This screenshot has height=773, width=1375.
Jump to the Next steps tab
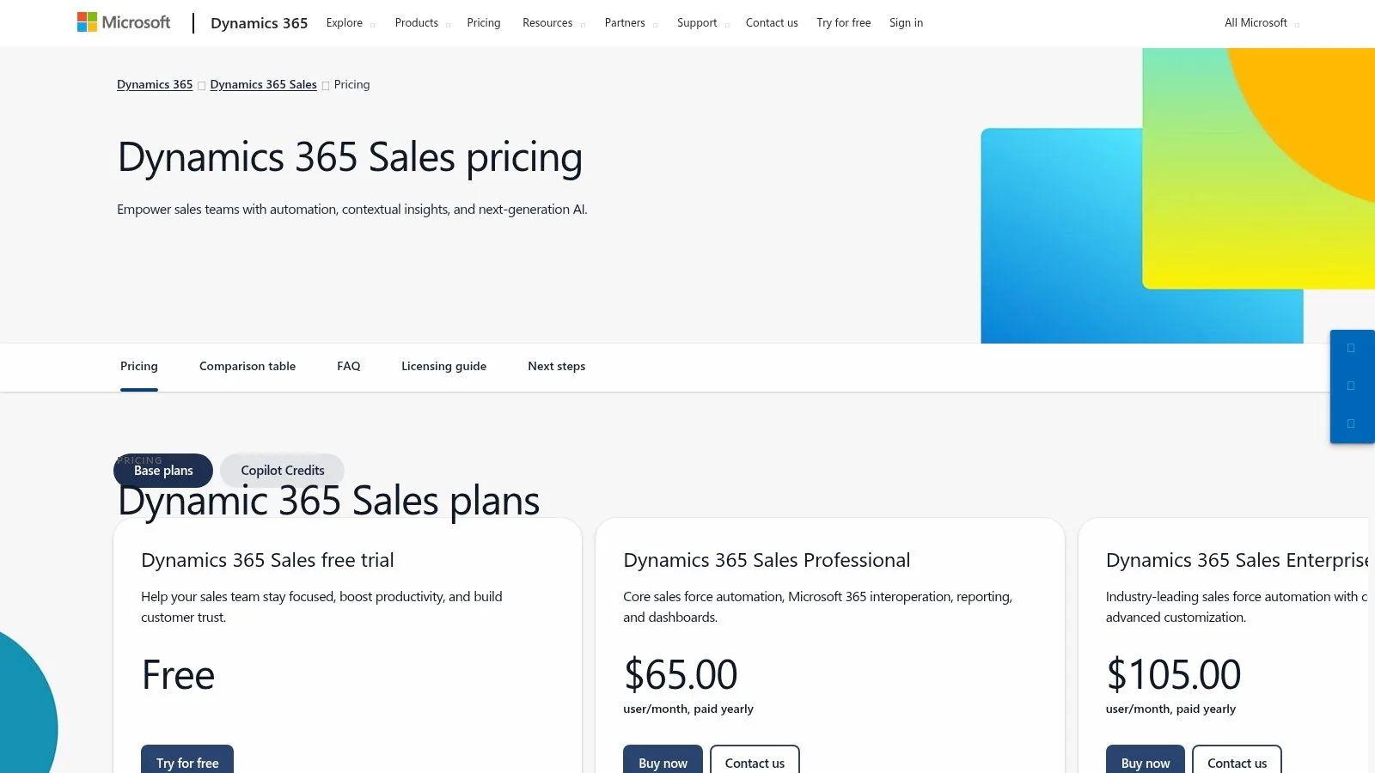pyautogui.click(x=556, y=366)
